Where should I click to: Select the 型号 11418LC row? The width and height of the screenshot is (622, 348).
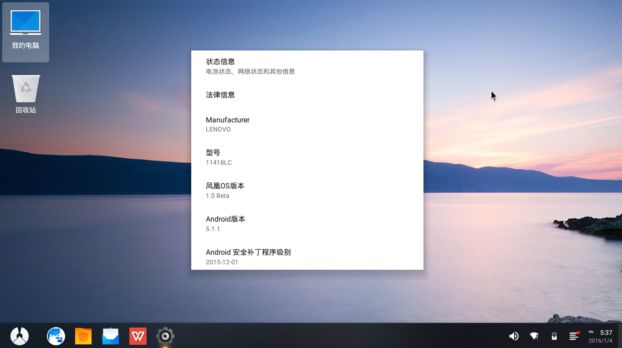(307, 157)
